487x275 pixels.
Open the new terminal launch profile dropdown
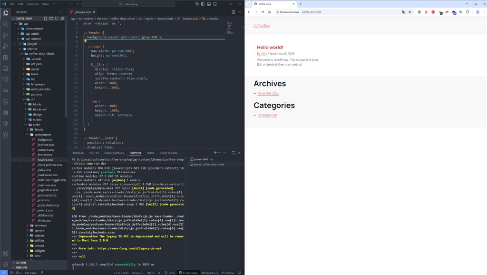point(219,153)
